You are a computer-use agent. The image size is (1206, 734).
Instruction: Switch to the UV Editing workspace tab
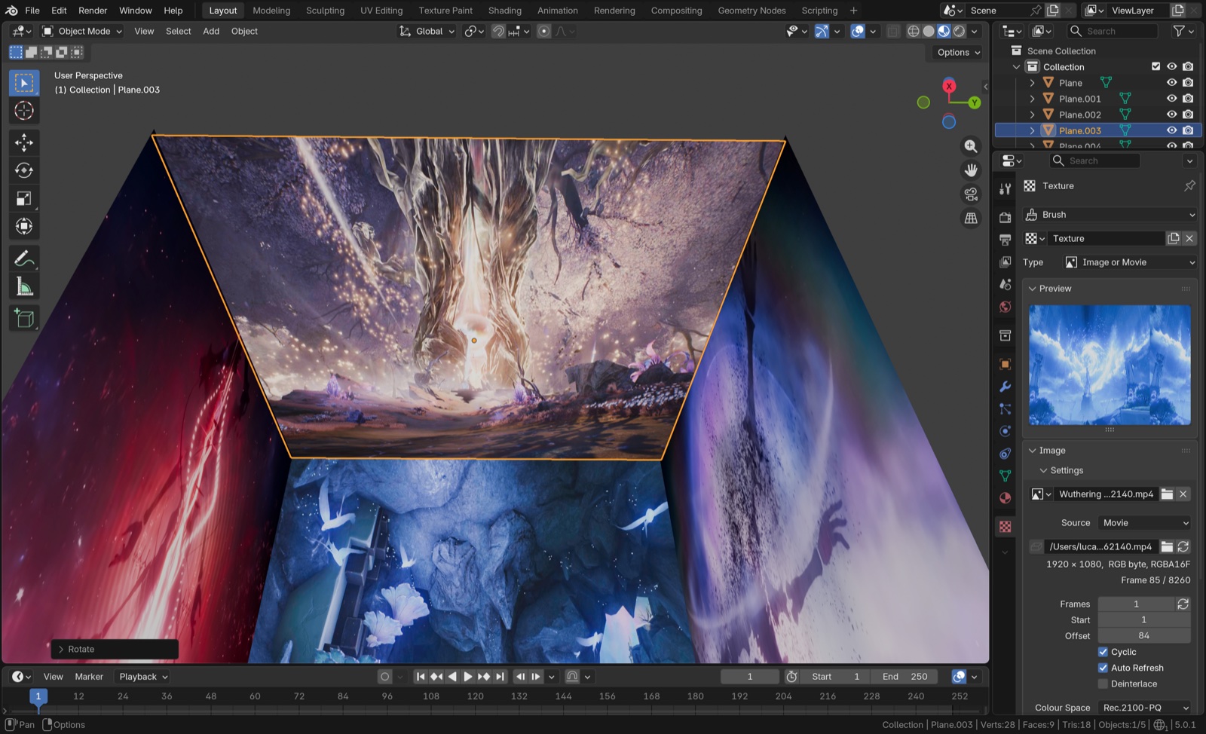381,11
